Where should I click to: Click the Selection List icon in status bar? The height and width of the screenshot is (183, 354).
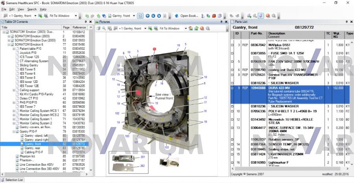(3, 180)
